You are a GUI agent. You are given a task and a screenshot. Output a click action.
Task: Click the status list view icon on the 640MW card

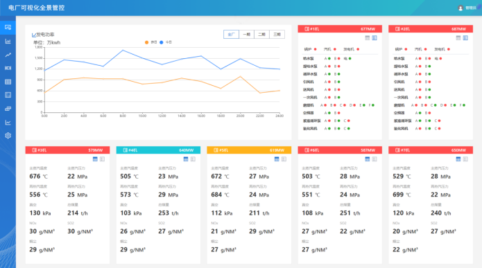point(193,159)
